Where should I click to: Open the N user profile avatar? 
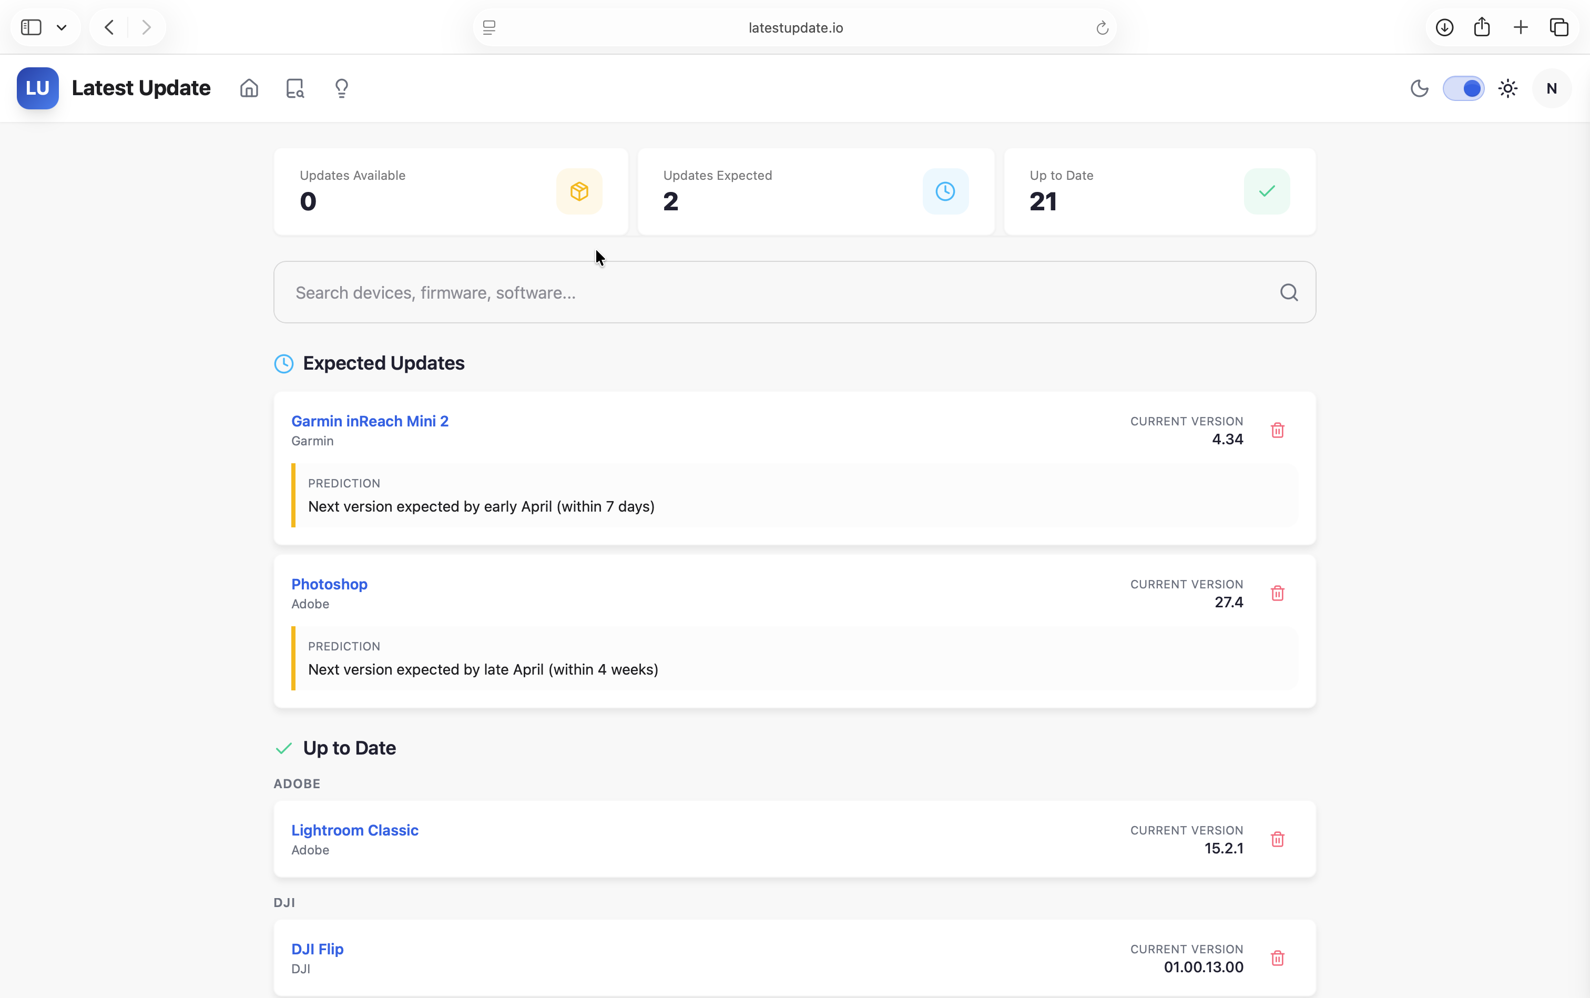[x=1552, y=88]
